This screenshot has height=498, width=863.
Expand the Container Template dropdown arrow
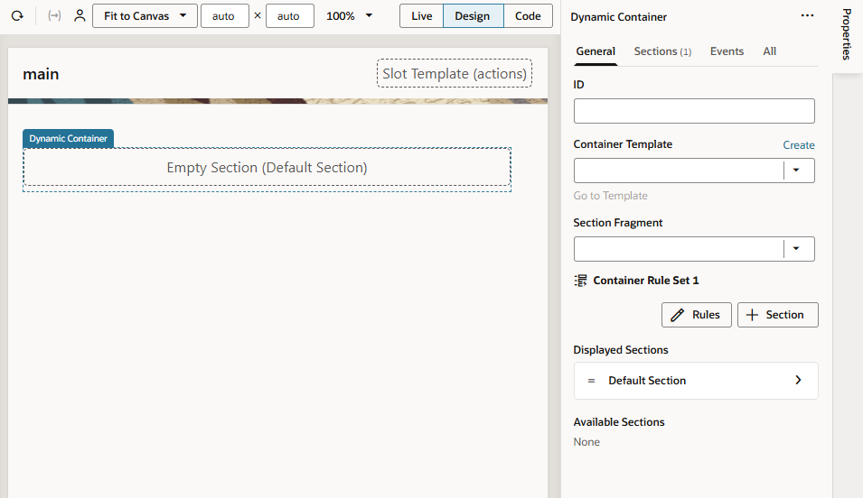coord(796,171)
